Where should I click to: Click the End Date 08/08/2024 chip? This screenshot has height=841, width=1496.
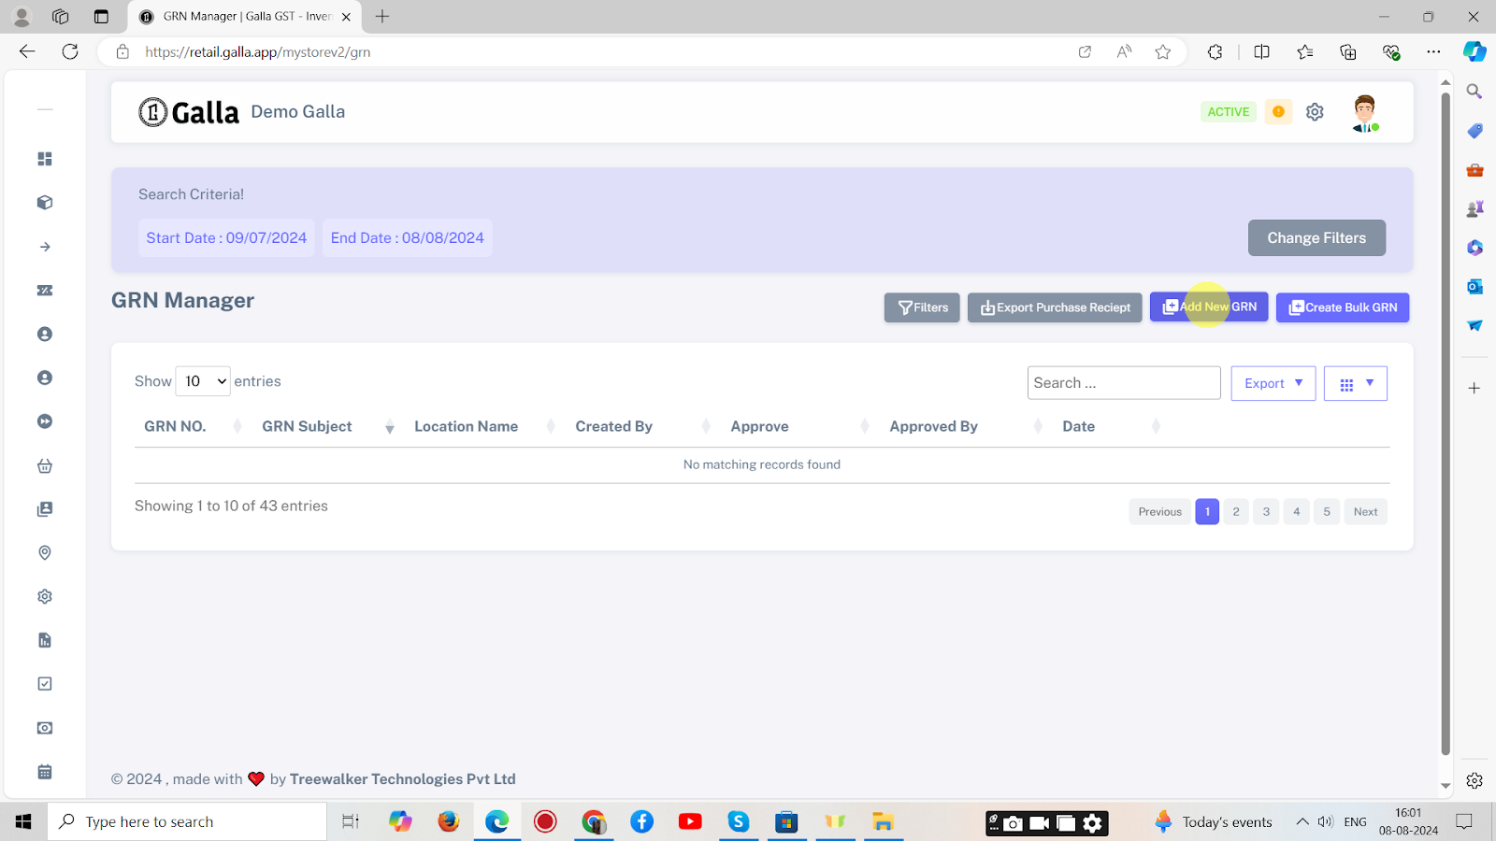pyautogui.click(x=408, y=238)
